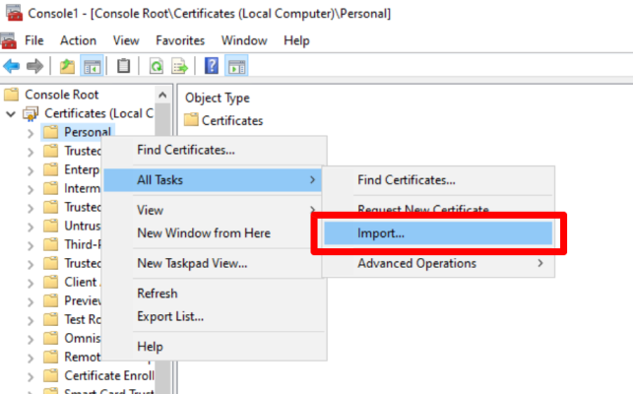Expand the Third-Party store chevron
This screenshot has width=633, height=394.
click(31, 245)
